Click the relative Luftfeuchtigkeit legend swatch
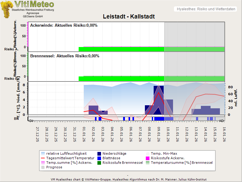This screenshot has height=182, width=242. 43,153
